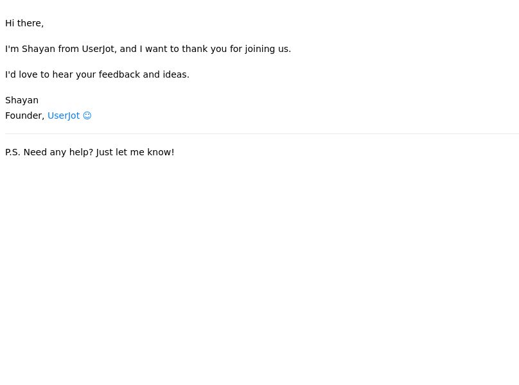Screen dimensions: 519x385
Task: Click the word 'ideas.'
Action: pos(176,74)
